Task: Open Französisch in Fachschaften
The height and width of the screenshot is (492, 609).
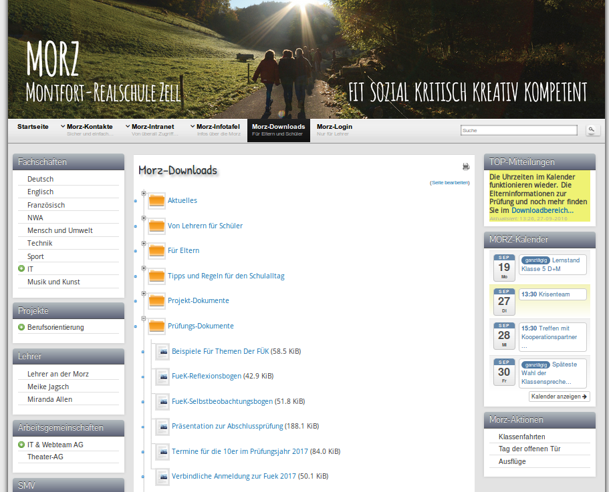Action: point(46,205)
